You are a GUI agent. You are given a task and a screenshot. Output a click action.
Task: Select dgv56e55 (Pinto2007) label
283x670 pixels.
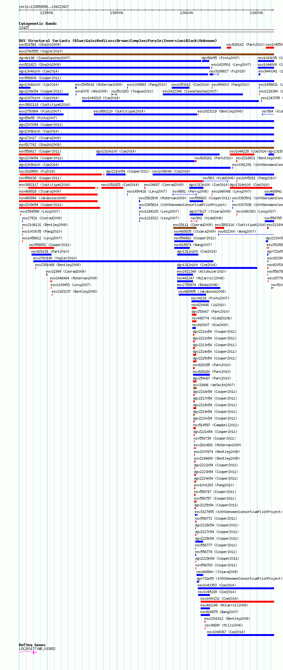pyautogui.click(x=221, y=58)
